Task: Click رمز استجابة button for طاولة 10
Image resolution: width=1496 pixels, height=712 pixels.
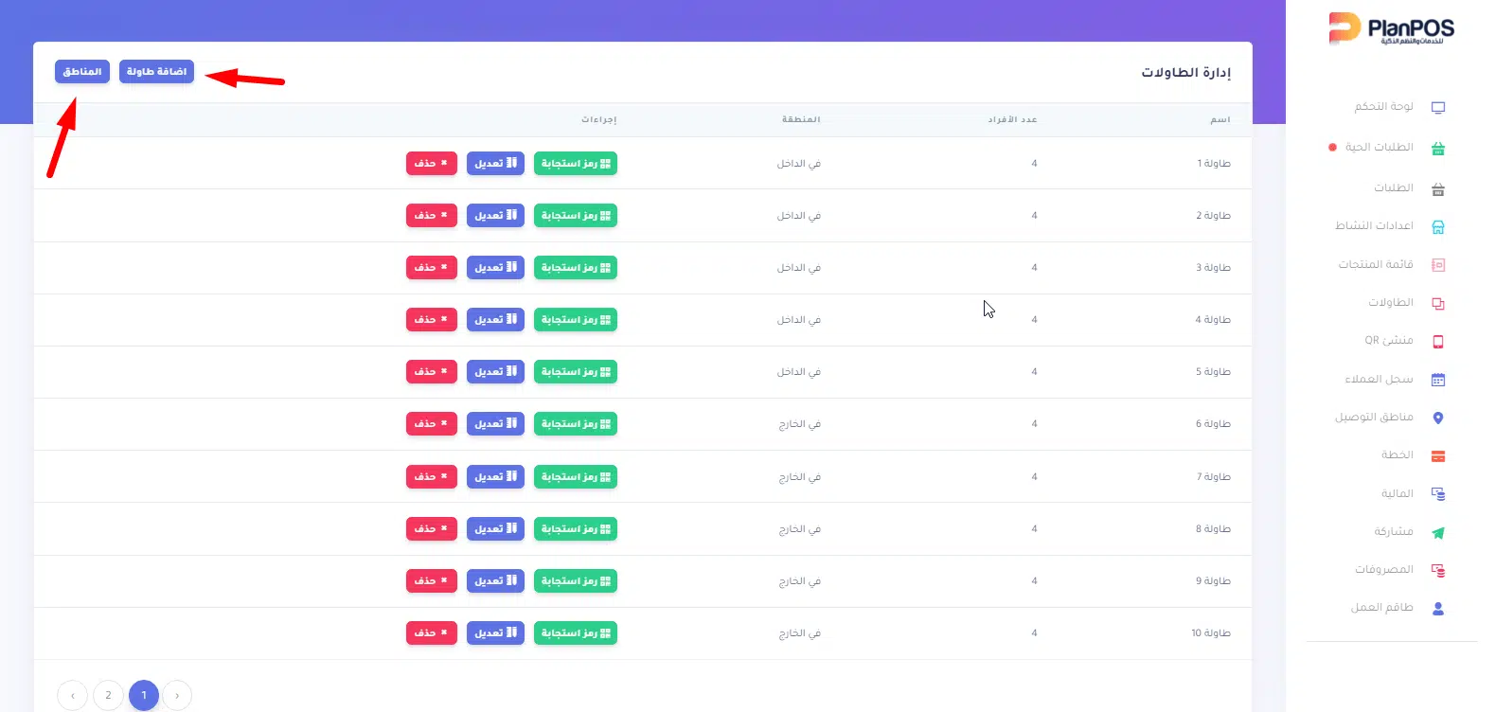Action: pyautogui.click(x=576, y=633)
